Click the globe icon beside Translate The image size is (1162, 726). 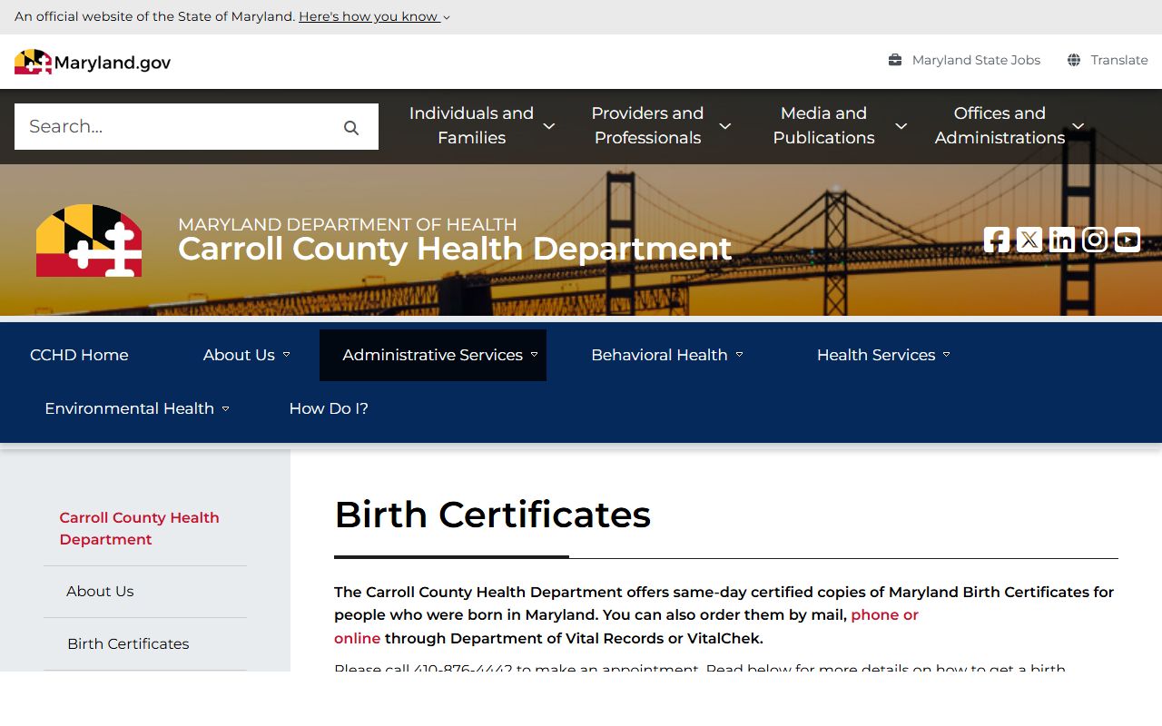click(x=1074, y=60)
